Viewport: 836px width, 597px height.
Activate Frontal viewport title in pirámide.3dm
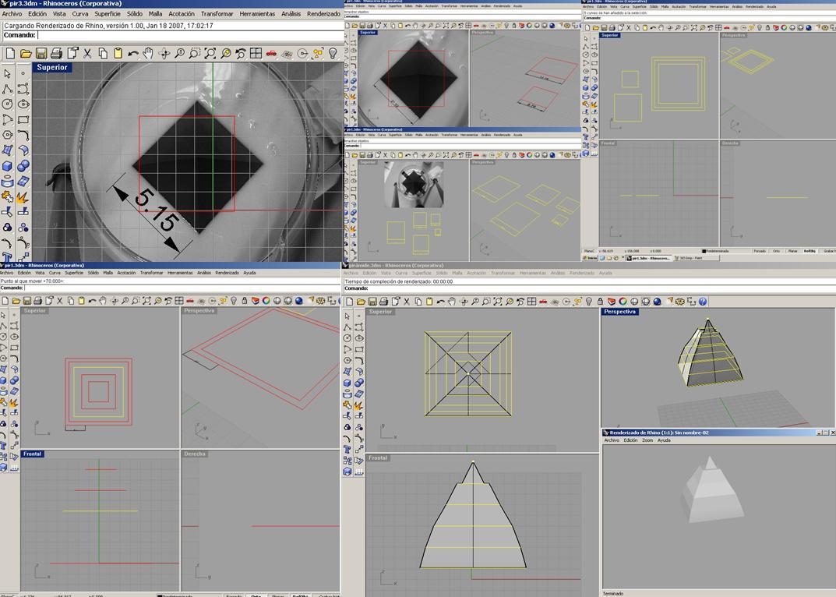[x=378, y=457]
